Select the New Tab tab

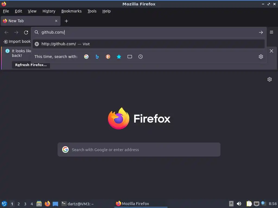point(30,21)
